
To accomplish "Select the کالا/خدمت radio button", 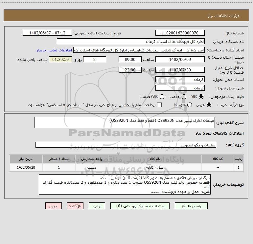I will 162,97.
